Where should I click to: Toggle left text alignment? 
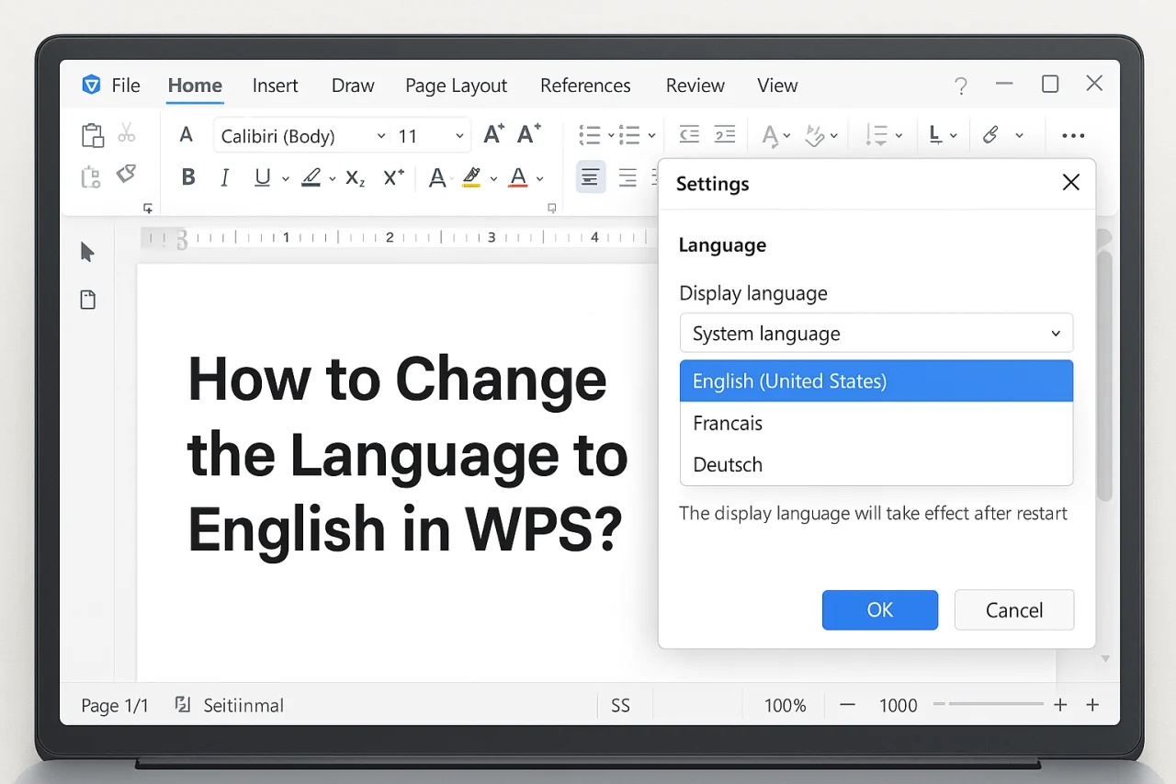coord(590,177)
